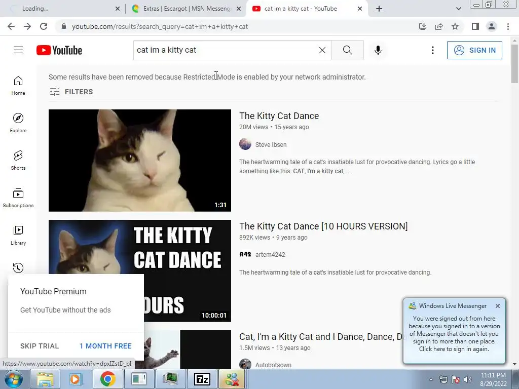
Task: Open Explore in the sidebar
Action: (18, 123)
